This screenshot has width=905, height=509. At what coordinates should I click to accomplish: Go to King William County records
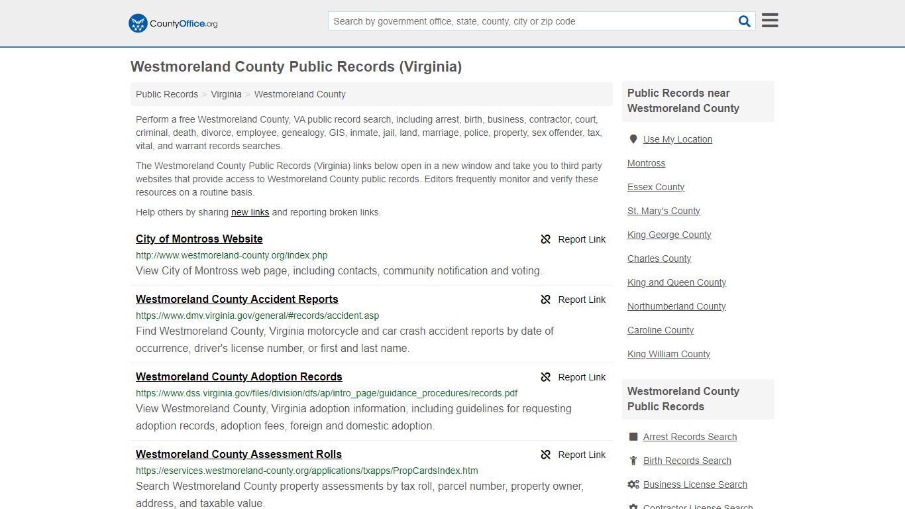click(x=669, y=354)
